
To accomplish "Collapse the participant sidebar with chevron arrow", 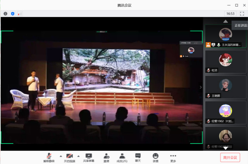I will [201, 87].
